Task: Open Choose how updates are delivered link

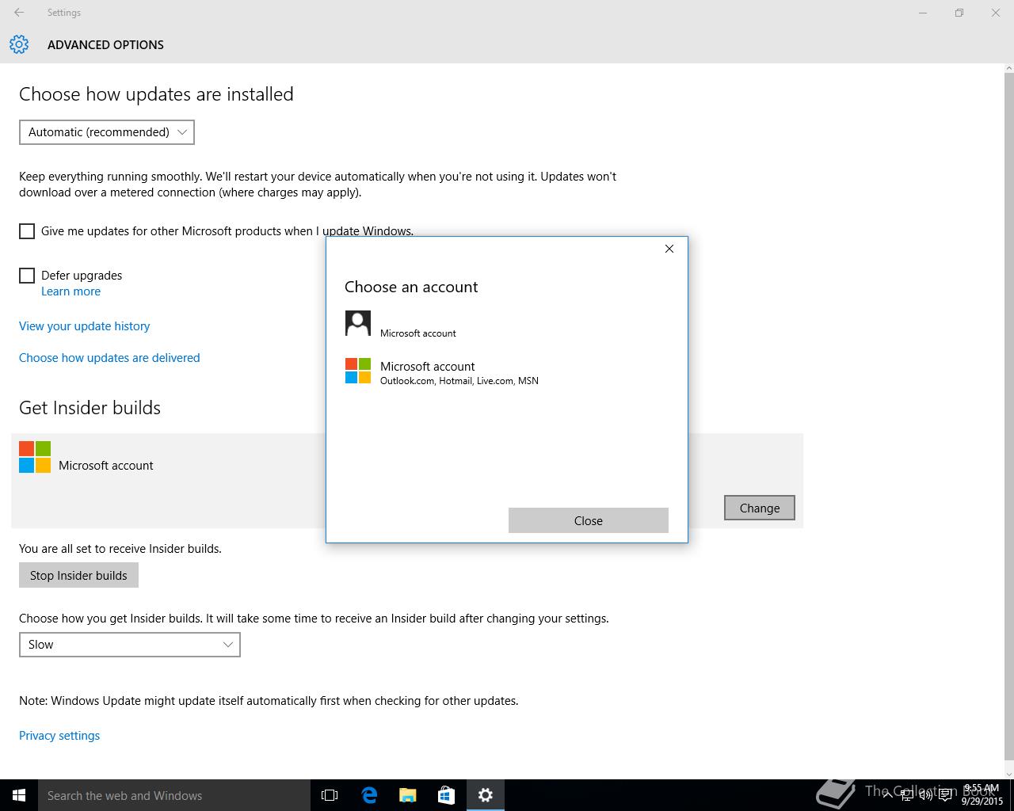Action: [x=109, y=358]
